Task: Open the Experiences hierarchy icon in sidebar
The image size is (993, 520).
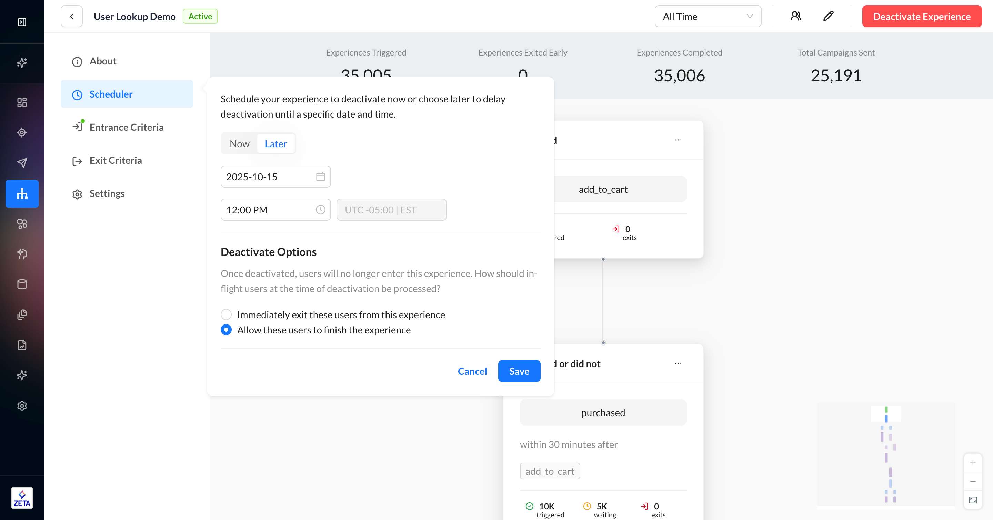Action: [22, 193]
